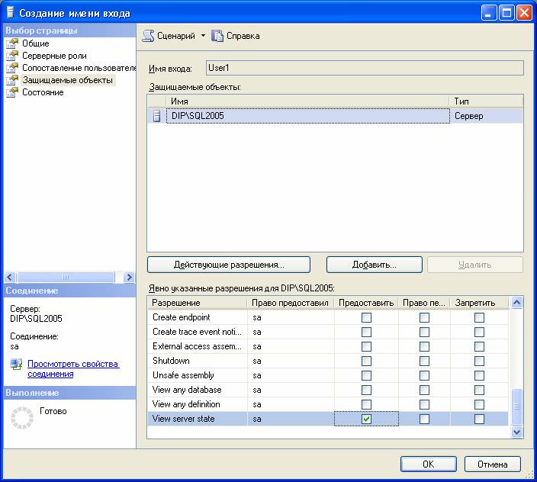Open the Сценарий dropdown arrow
Screen dimensions: 537x482
pyautogui.click(x=203, y=36)
